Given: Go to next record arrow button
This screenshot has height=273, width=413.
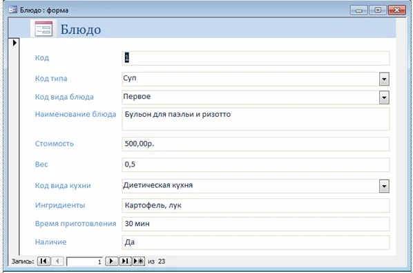Looking at the screenshot, I should pyautogui.click(x=112, y=261).
